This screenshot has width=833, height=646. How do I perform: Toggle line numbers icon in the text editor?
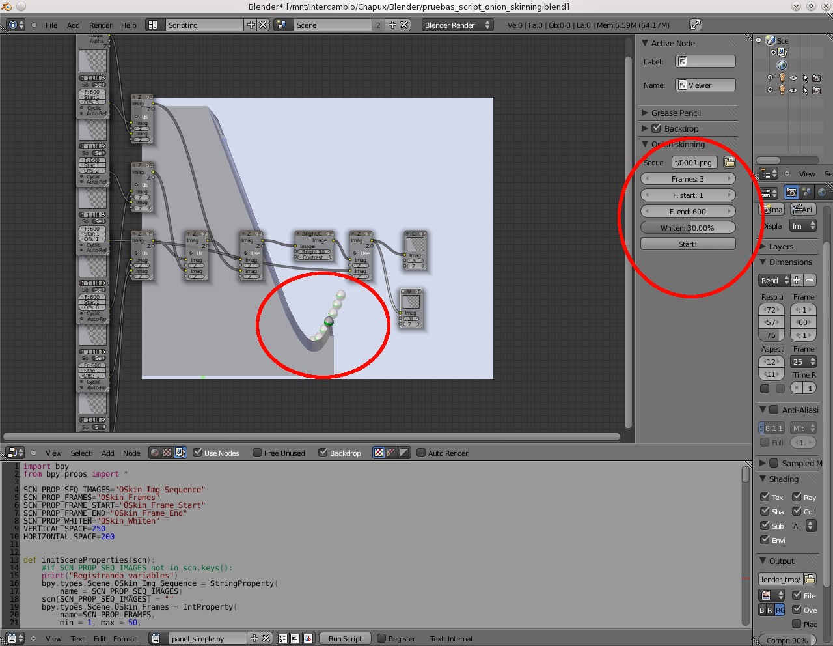click(283, 638)
